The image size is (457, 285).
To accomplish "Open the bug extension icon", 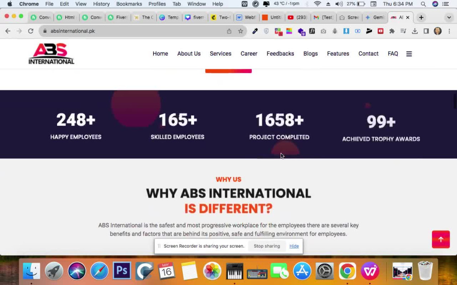I will coord(335,31).
